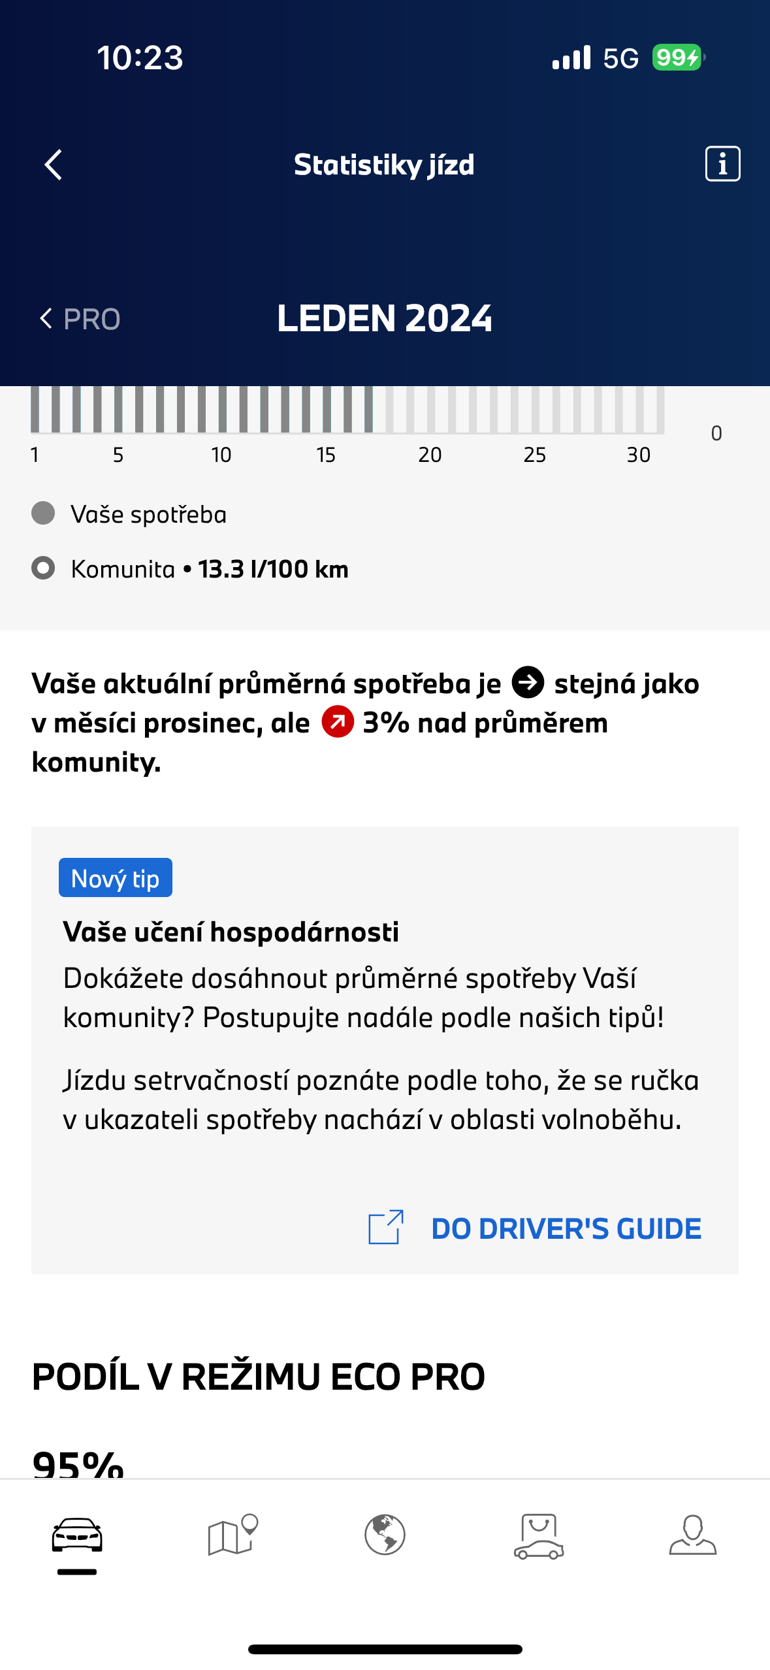Follow the DO DRIVER'S GUIDE link
Image resolution: width=770 pixels, height=1670 pixels.
(566, 1229)
